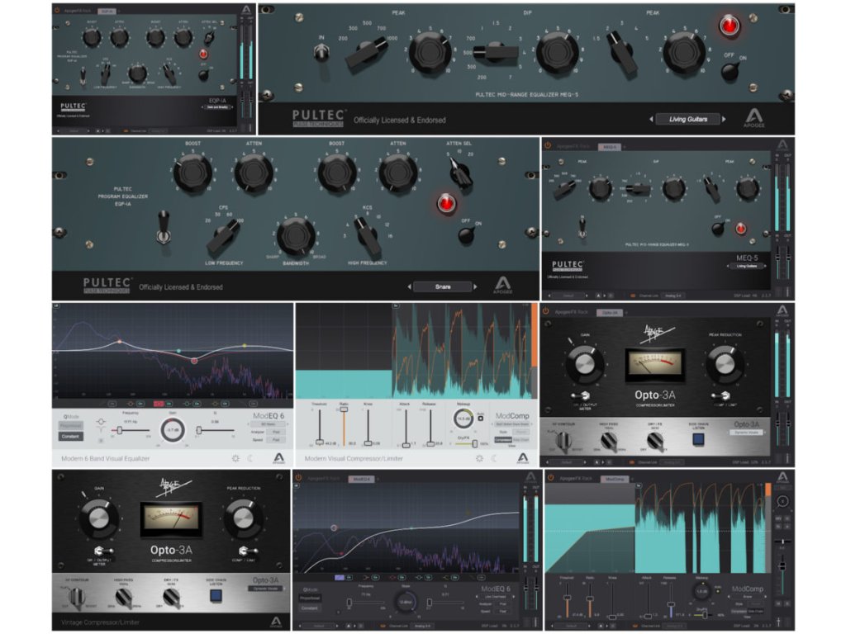This screenshot has height=634, width=846.
Task: Click power icon in small EQP-1A rack window
Action: coord(57,10)
